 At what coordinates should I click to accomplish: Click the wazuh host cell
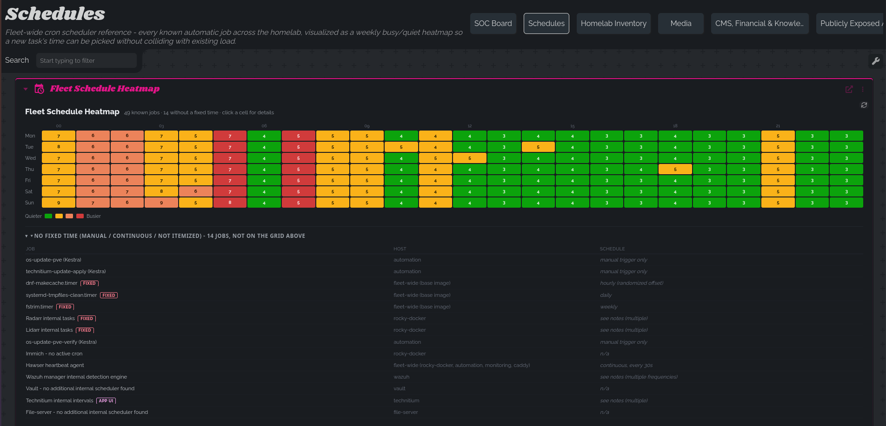click(401, 377)
